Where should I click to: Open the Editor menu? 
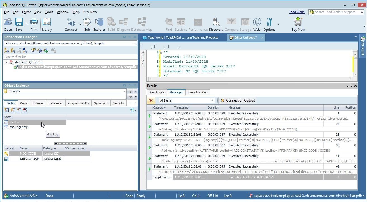click(x=26, y=12)
